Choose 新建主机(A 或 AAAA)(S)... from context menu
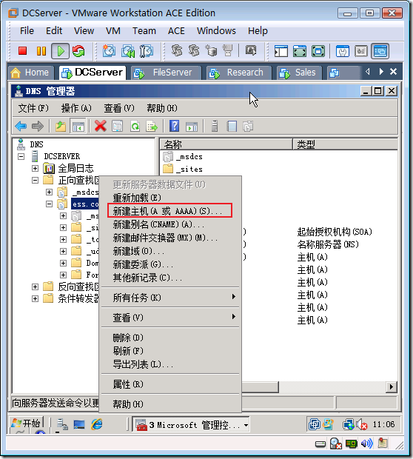 [171, 211]
